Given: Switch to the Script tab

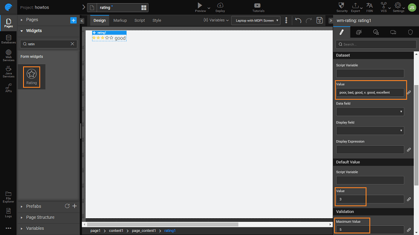Looking at the screenshot, I should (x=139, y=20).
